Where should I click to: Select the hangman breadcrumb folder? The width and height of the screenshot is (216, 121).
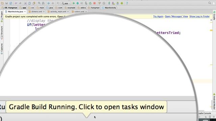coord(94,8)
